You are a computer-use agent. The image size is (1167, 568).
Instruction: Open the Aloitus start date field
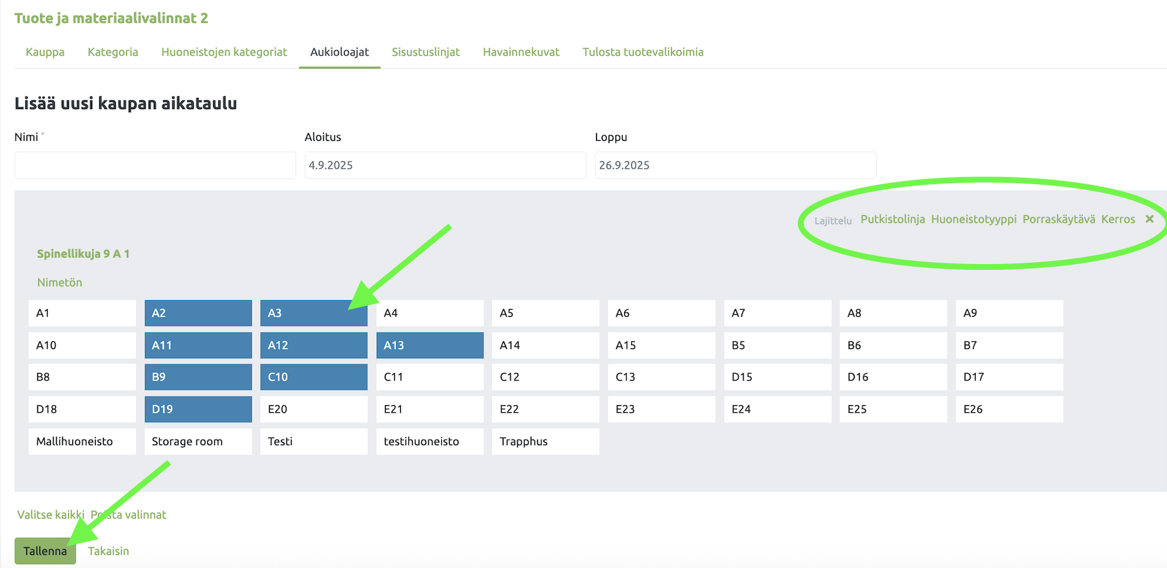444,166
